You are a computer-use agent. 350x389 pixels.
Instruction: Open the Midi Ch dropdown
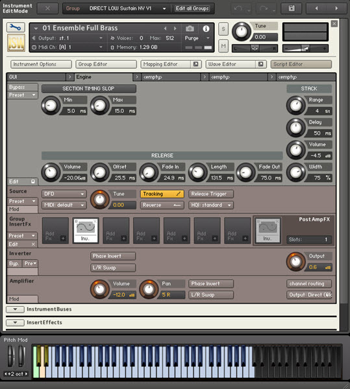point(68,47)
